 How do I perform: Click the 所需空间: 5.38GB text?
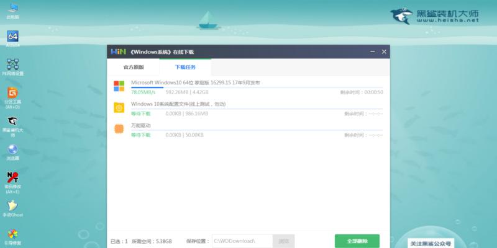[152, 241]
